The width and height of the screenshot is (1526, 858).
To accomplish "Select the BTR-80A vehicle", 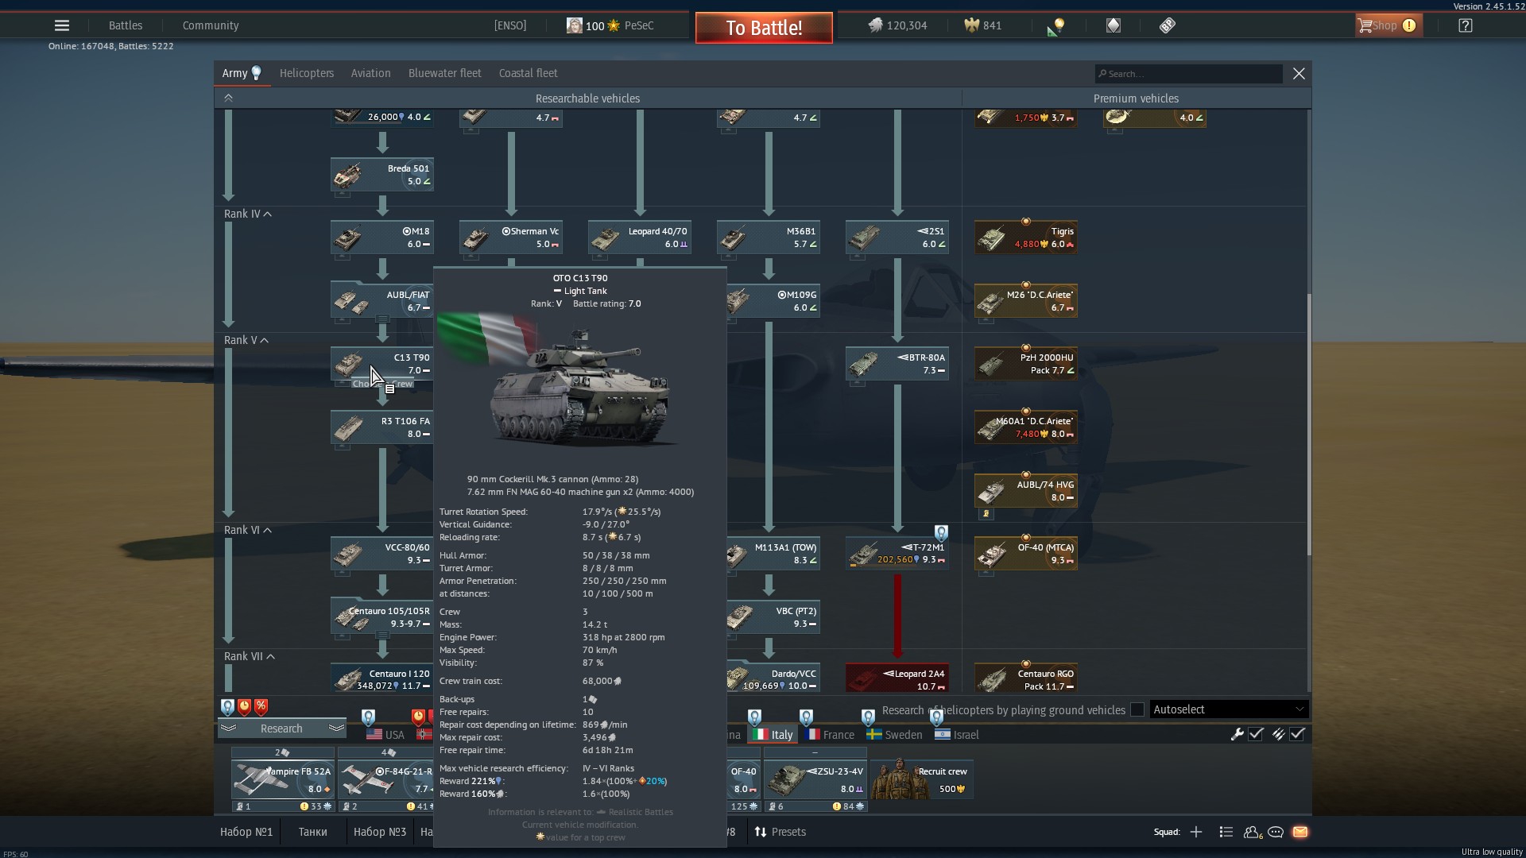I will (x=897, y=364).
